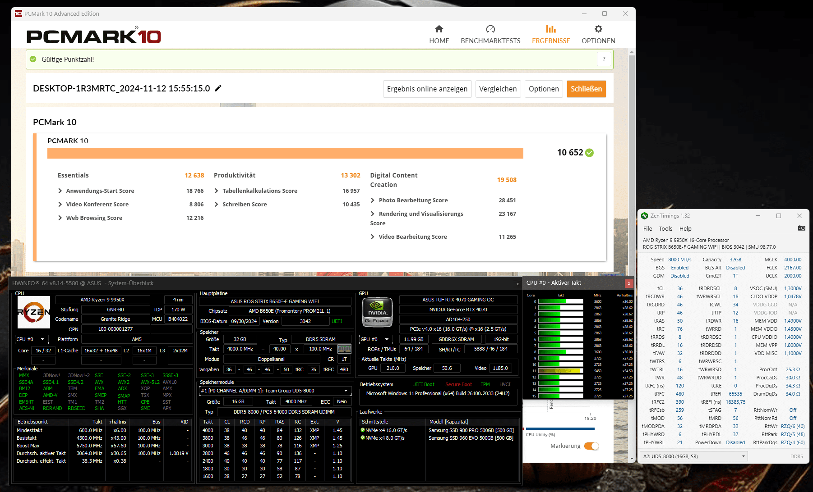The image size is (813, 492).
Task: Click the orange Schließen button
Action: tap(587, 89)
